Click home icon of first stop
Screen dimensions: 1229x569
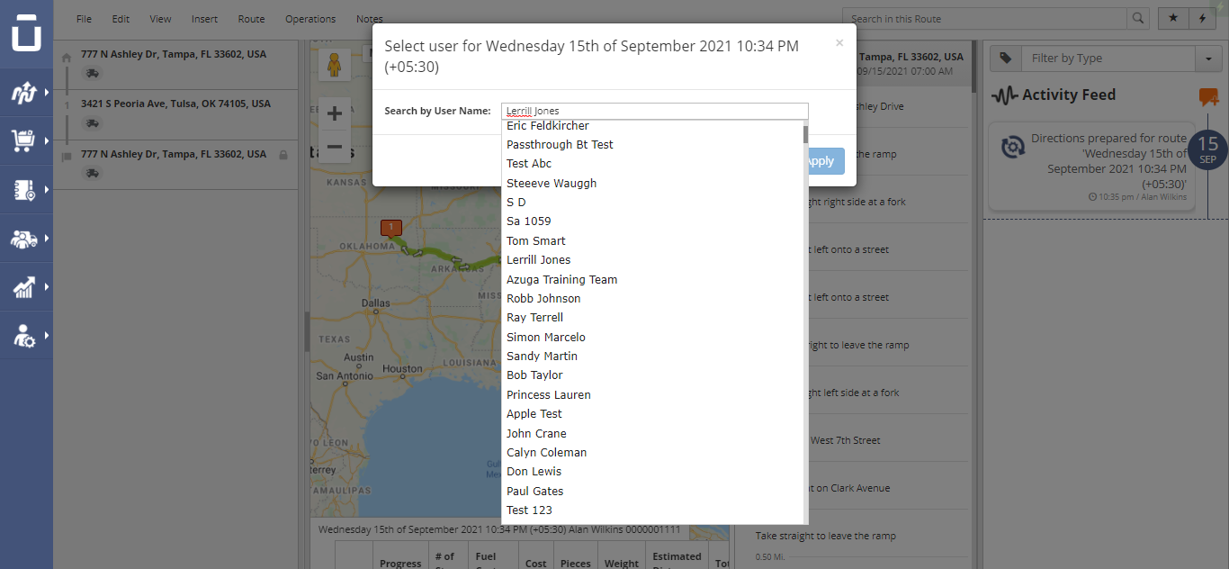66,58
